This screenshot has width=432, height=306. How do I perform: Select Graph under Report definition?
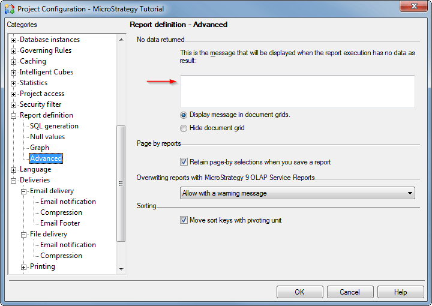tap(40, 148)
